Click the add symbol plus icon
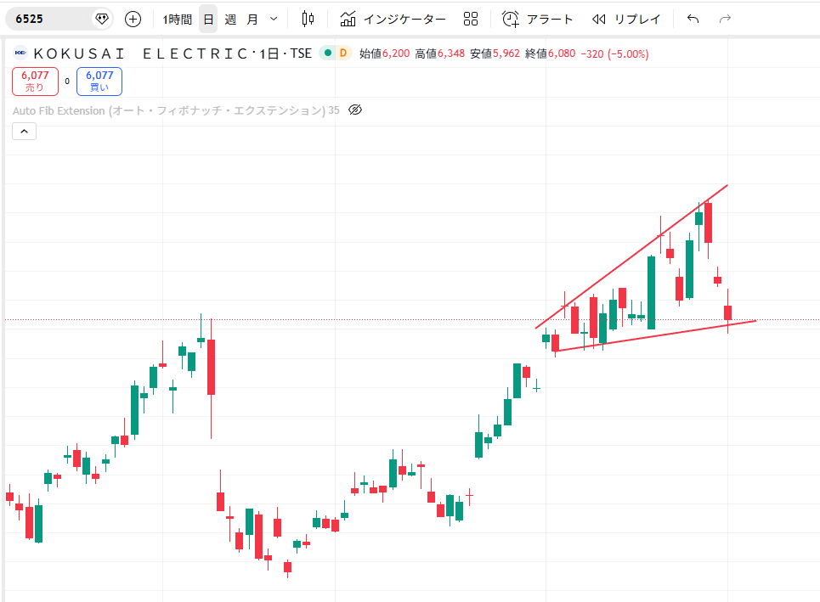The width and height of the screenshot is (820, 602). tap(133, 19)
